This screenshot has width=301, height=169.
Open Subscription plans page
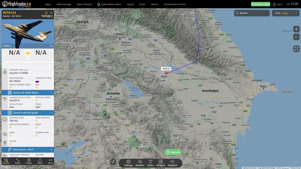pyautogui.click(x=109, y=4)
